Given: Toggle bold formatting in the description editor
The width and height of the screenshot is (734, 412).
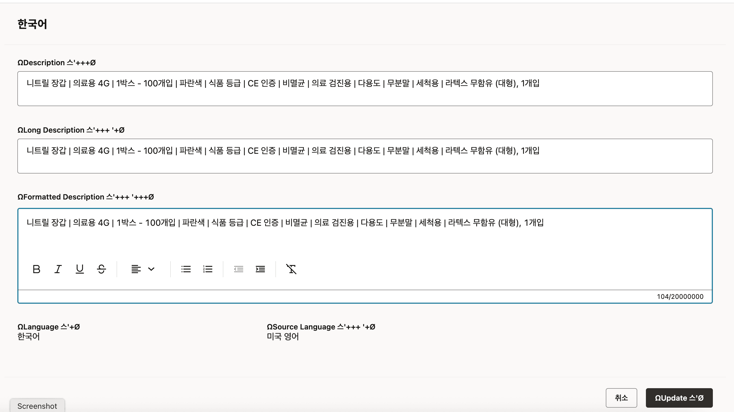Looking at the screenshot, I should click(x=37, y=269).
